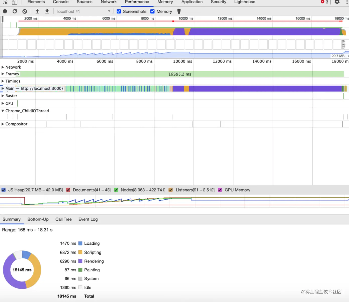Uncheck the Memory checkbox in the toolbar
This screenshot has width=349, height=302.
pyautogui.click(x=152, y=11)
